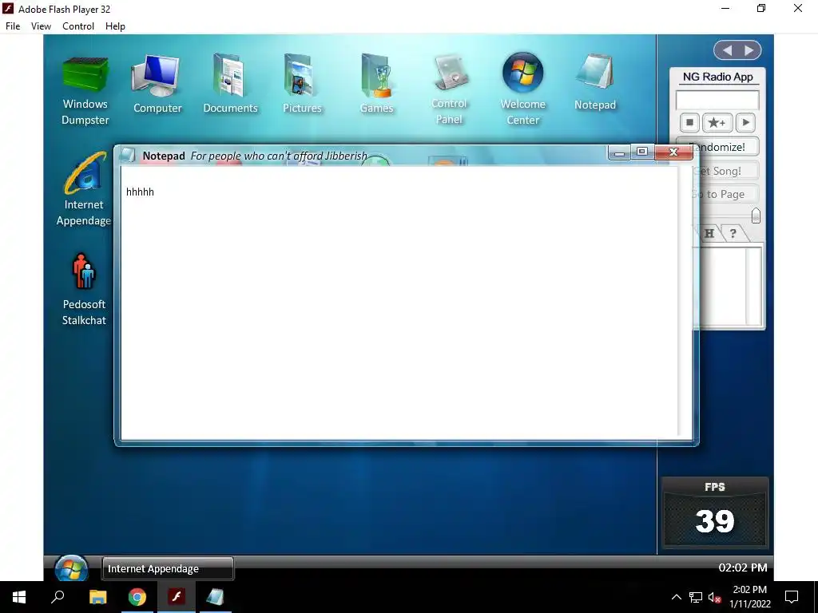This screenshot has width=818, height=613.
Task: Open the Flash Player View menu
Action: [x=41, y=26]
